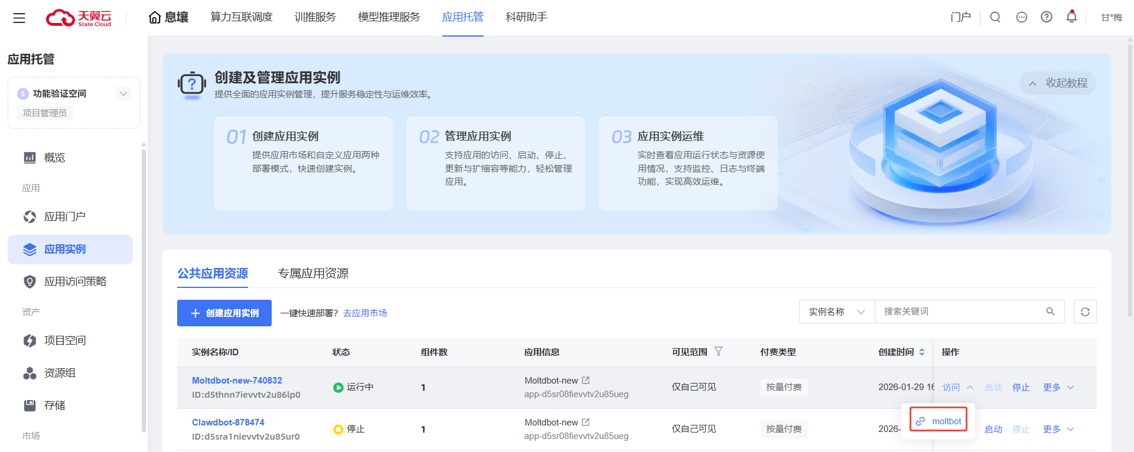Follow the 去应用市场 link
The image size is (1134, 452).
pos(365,313)
